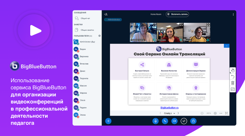This screenshot has width=245, height=136.
Task: Expand Вероника webcam to fullscreen
Action: pos(181,25)
